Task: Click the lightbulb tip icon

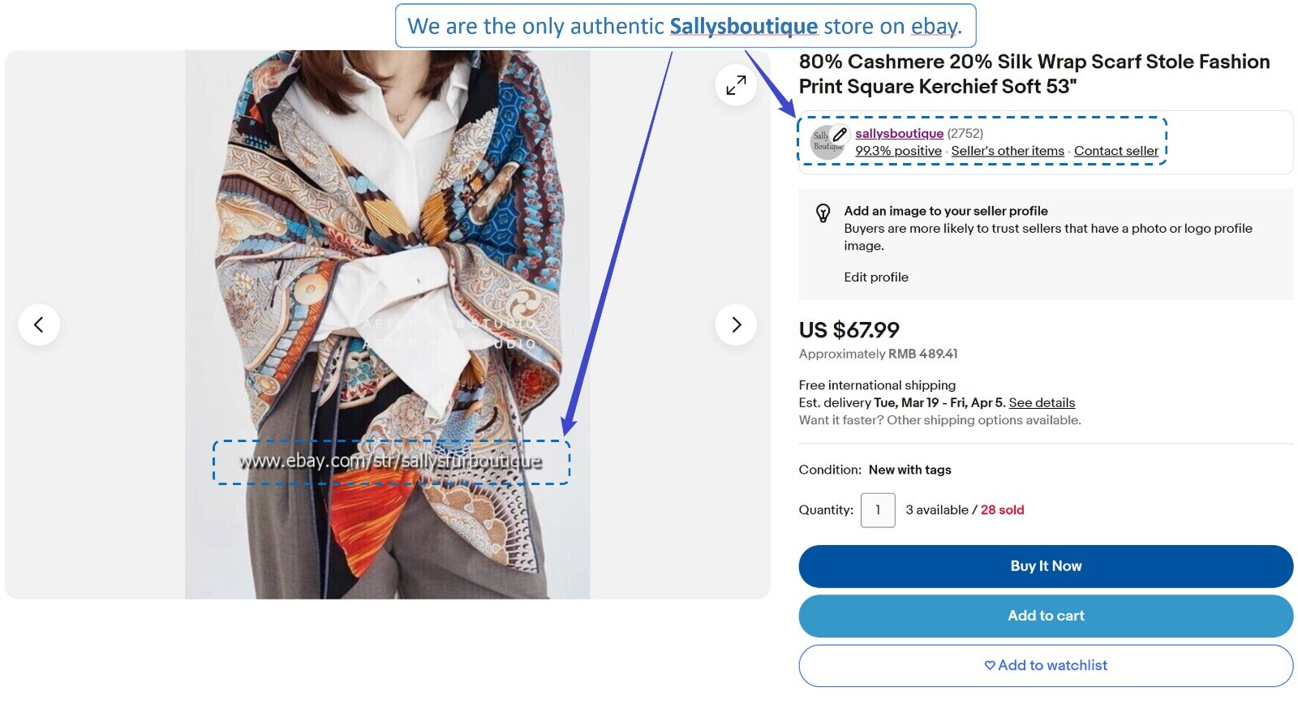Action: (823, 213)
